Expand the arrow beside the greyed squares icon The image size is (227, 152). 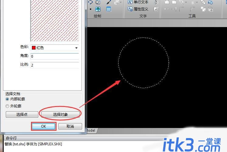click(121, 2)
